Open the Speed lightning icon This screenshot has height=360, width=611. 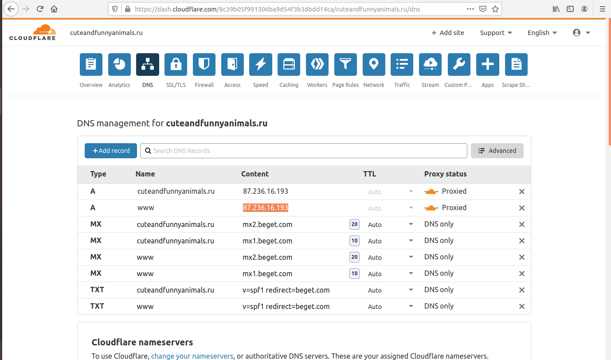261,65
